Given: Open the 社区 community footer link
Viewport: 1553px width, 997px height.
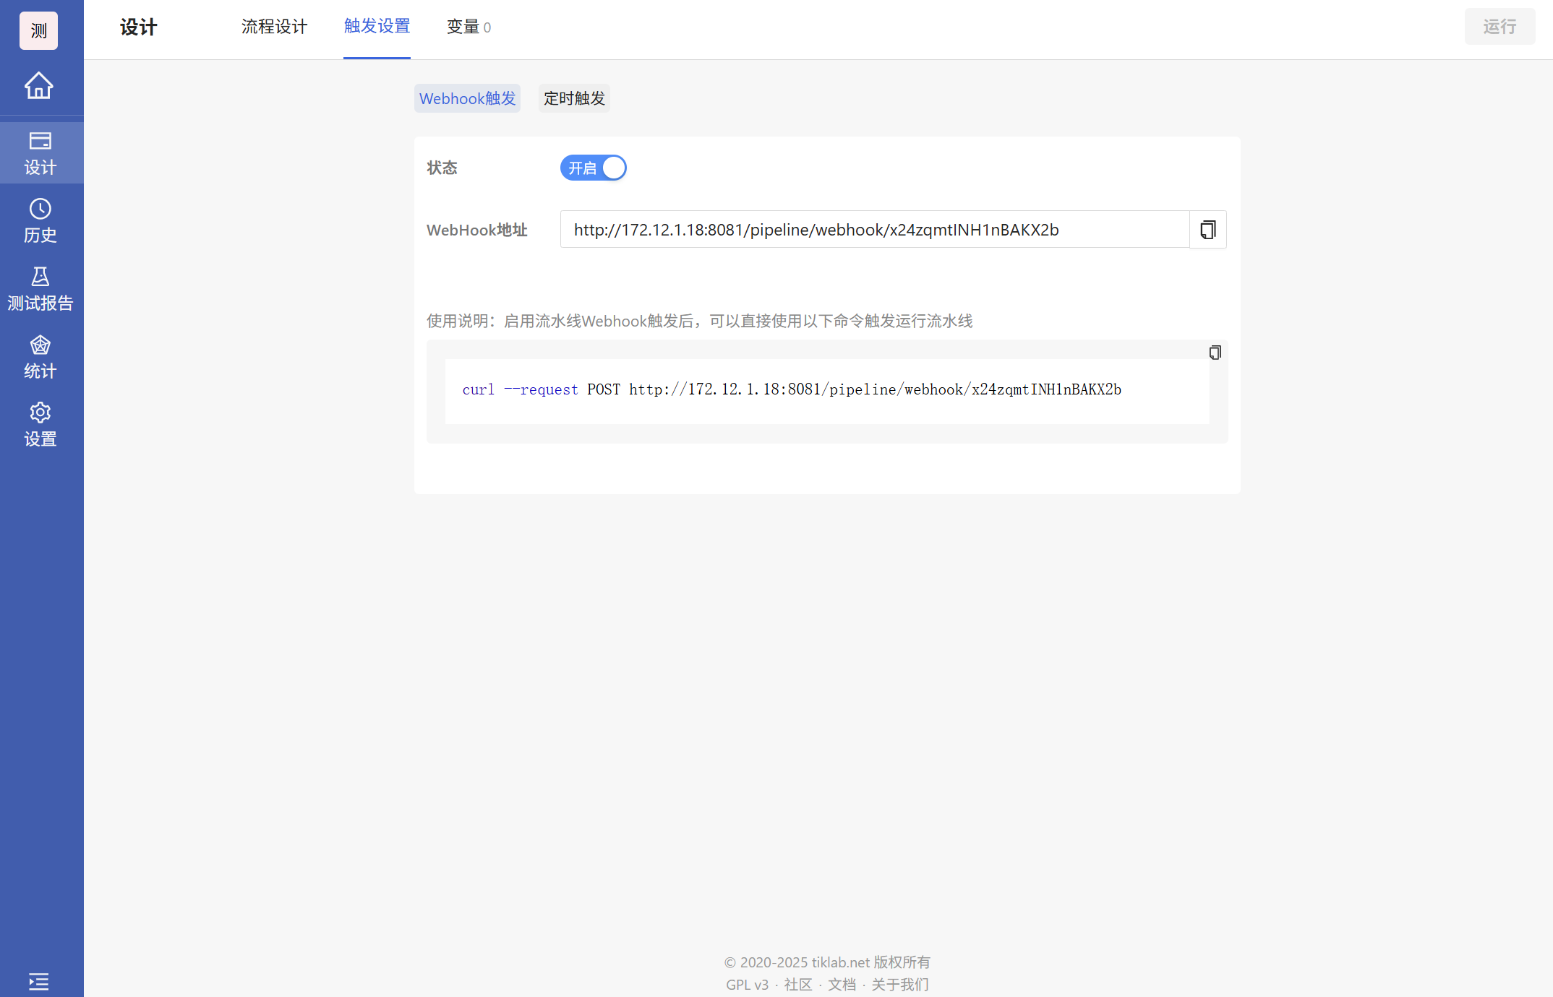Looking at the screenshot, I should pos(798,985).
